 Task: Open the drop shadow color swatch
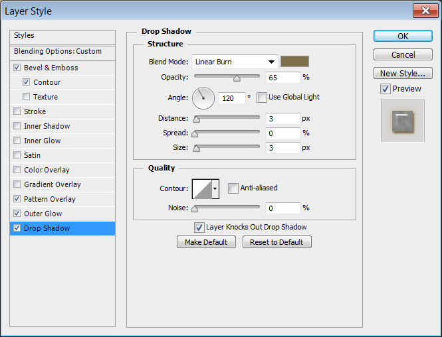[294, 62]
